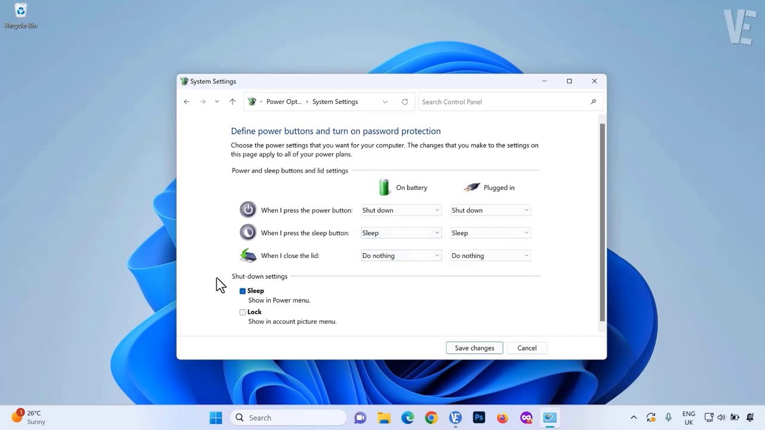765x430 pixels.
Task: Close the System Settings window
Action: point(594,81)
